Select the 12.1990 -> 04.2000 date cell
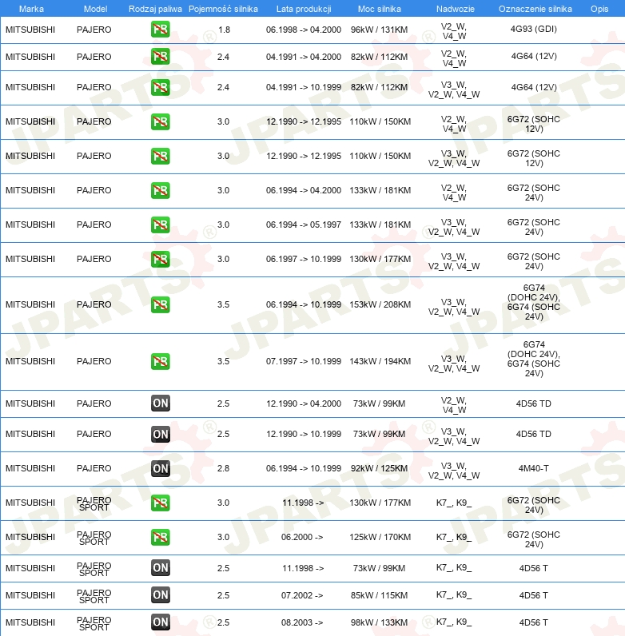The width and height of the screenshot is (625, 636). point(304,403)
